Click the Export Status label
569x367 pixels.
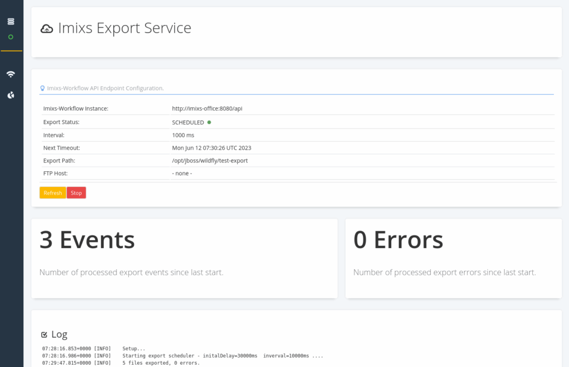(x=61, y=122)
